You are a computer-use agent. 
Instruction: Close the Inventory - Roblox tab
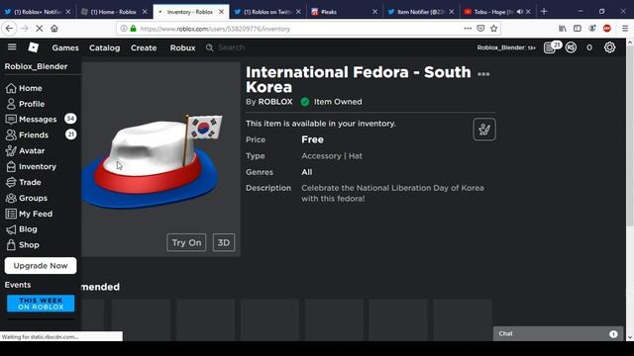[221, 12]
